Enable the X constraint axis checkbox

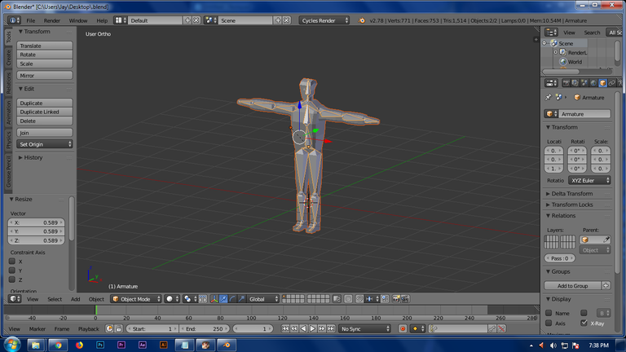click(12, 262)
